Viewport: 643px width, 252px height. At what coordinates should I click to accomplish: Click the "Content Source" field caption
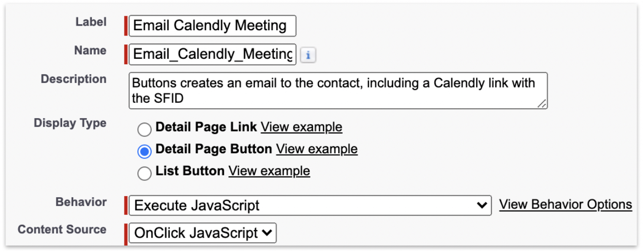62,230
